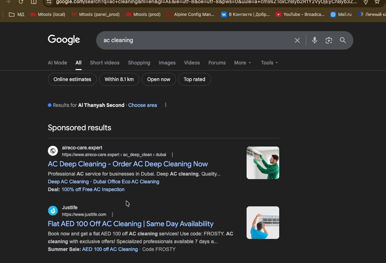386x263 pixels.
Task: Click the Sponsored results heading
Action: [x=79, y=128]
